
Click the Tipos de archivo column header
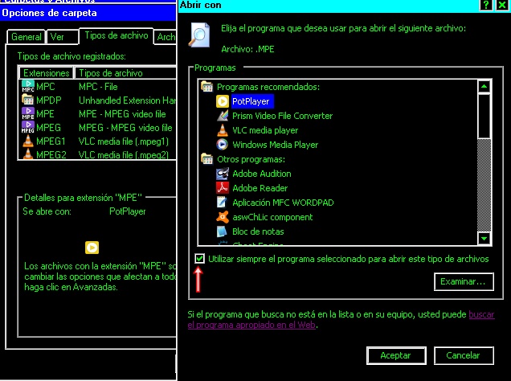(x=126, y=73)
